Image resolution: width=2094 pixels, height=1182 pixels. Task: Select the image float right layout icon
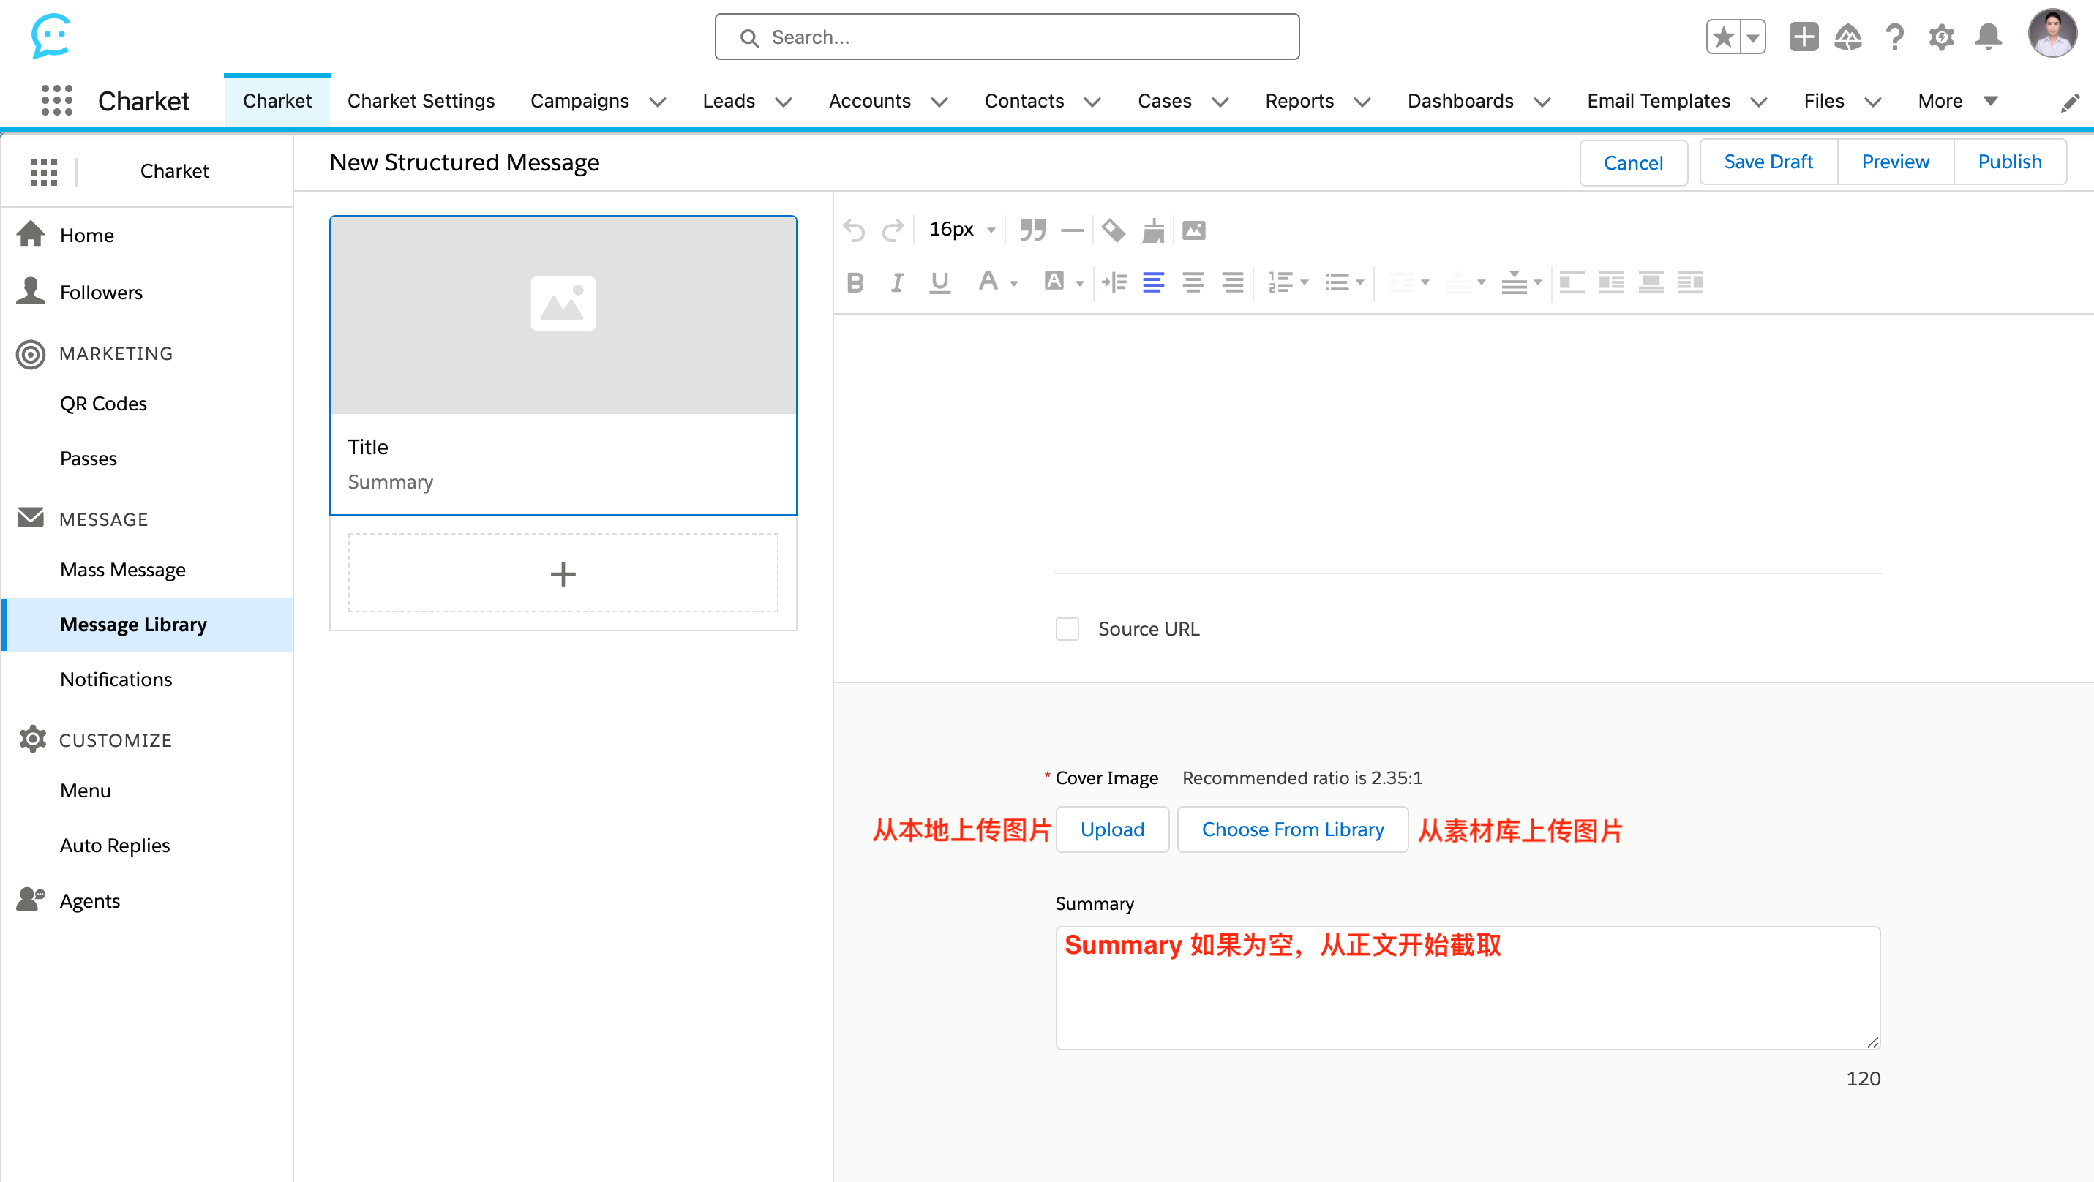click(x=1690, y=282)
